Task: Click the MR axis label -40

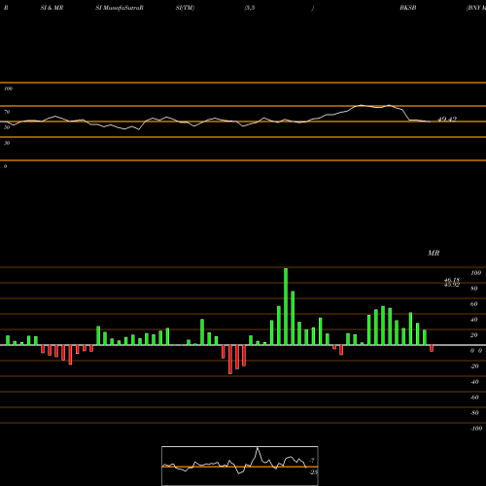Action: [474, 382]
